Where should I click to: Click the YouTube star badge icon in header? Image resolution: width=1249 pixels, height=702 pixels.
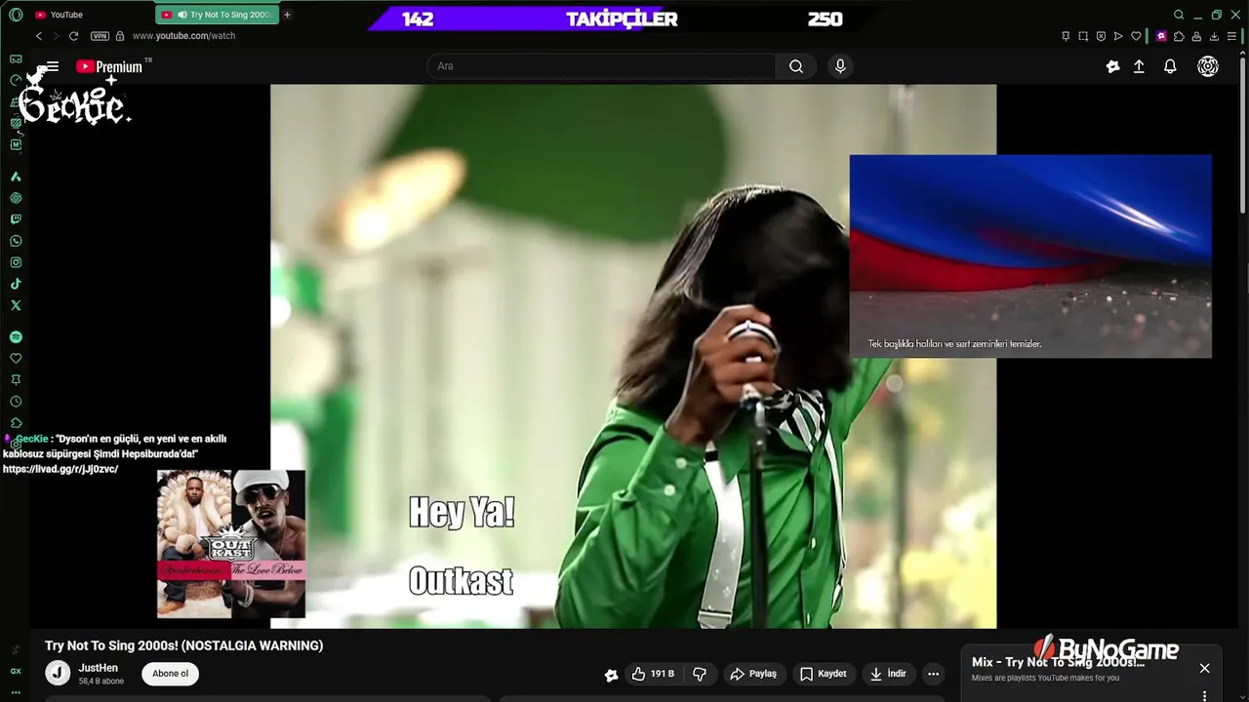point(1113,66)
